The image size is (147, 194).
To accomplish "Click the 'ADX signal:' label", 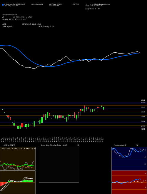I will 7,26.
